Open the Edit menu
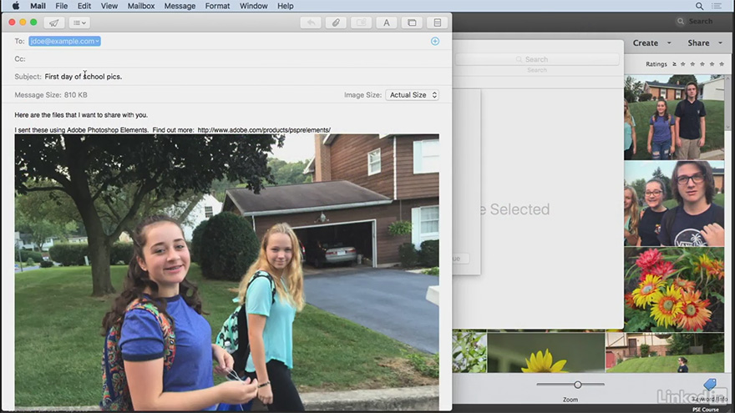This screenshot has height=413, width=735. pyautogui.click(x=84, y=6)
